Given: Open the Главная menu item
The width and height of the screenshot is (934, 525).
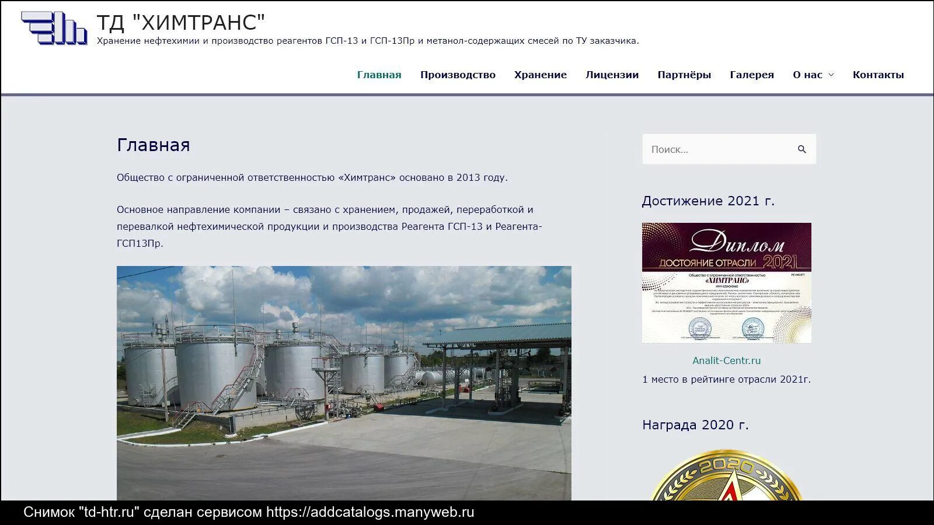Looking at the screenshot, I should point(379,75).
